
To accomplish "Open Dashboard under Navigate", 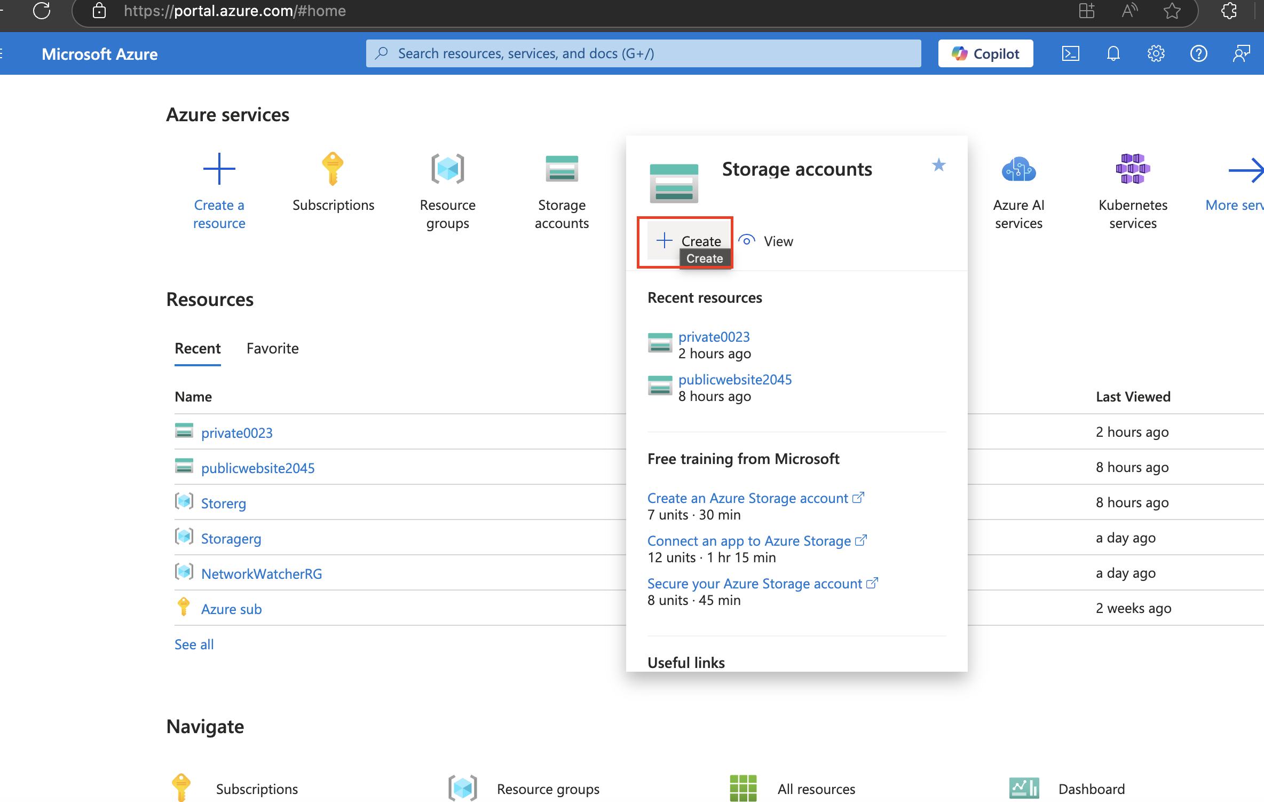I will pyautogui.click(x=1092, y=789).
